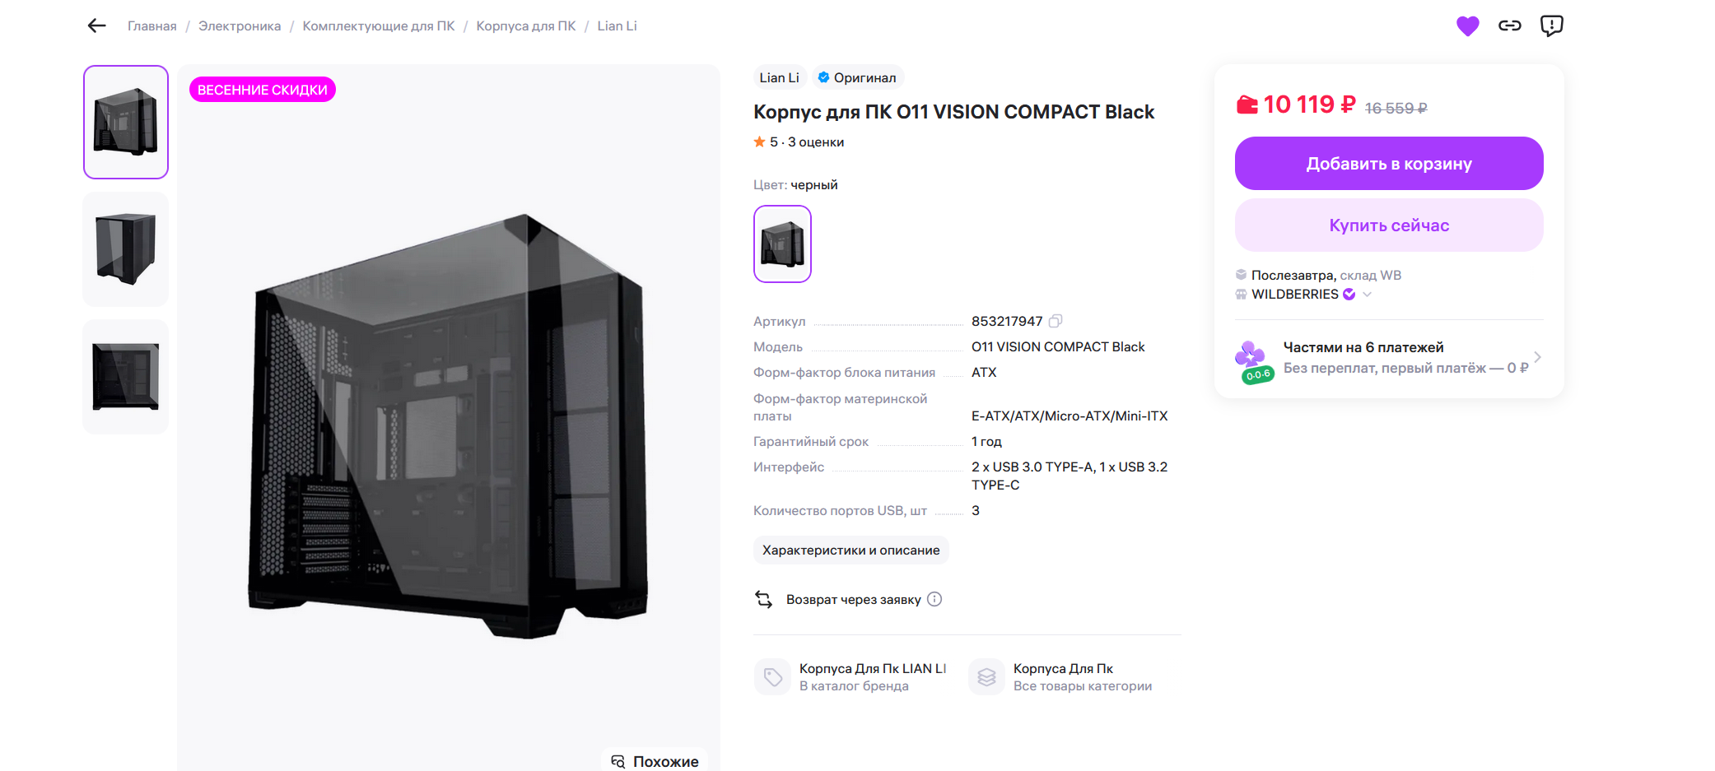The height and width of the screenshot is (771, 1715).
Task: Click the E-ATX/ATX/Micro-ATX/Mini-ITX value
Action: pyautogui.click(x=1070, y=416)
